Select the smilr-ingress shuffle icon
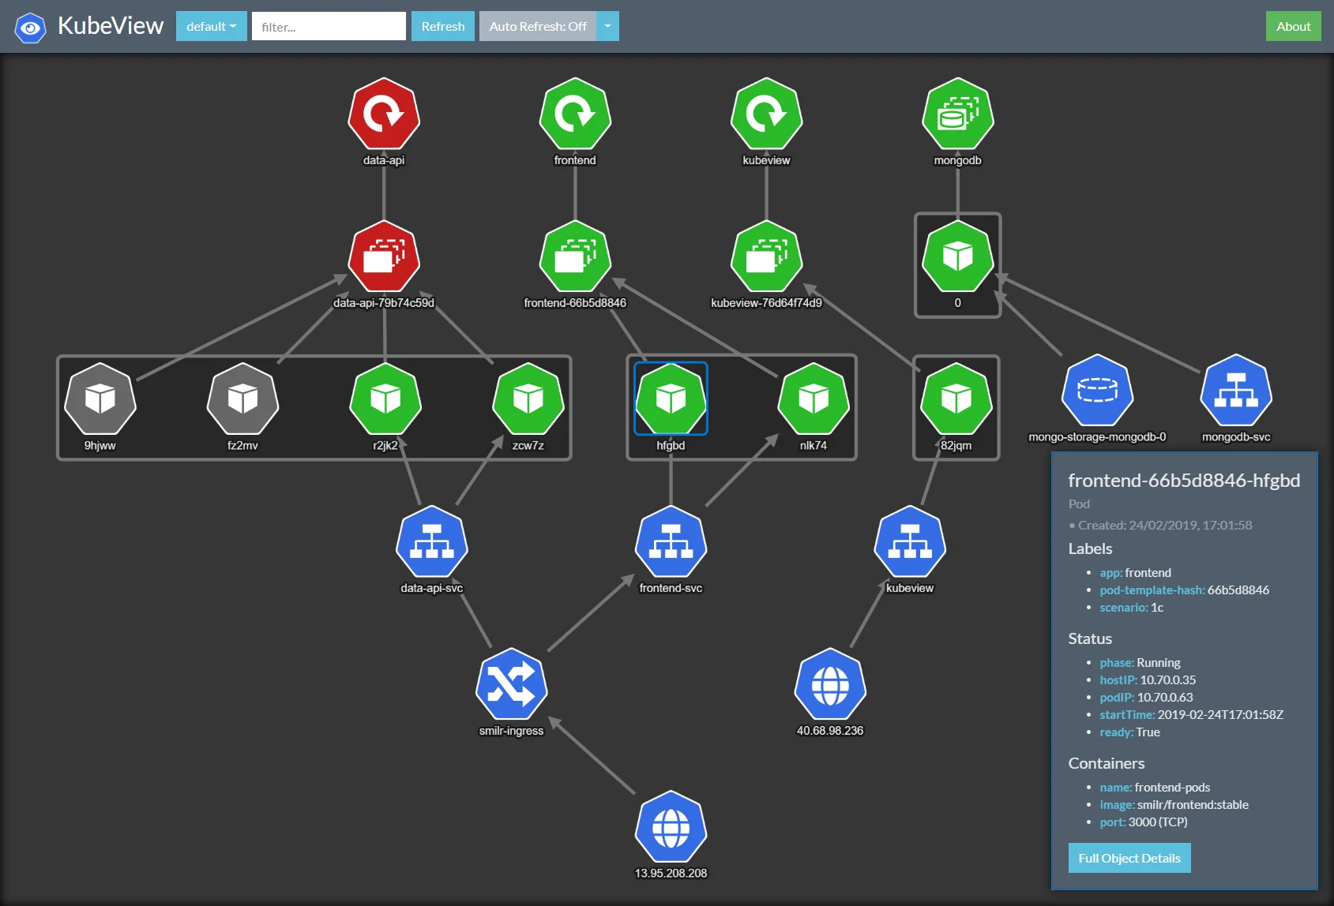Image resolution: width=1334 pixels, height=906 pixels. point(511,684)
